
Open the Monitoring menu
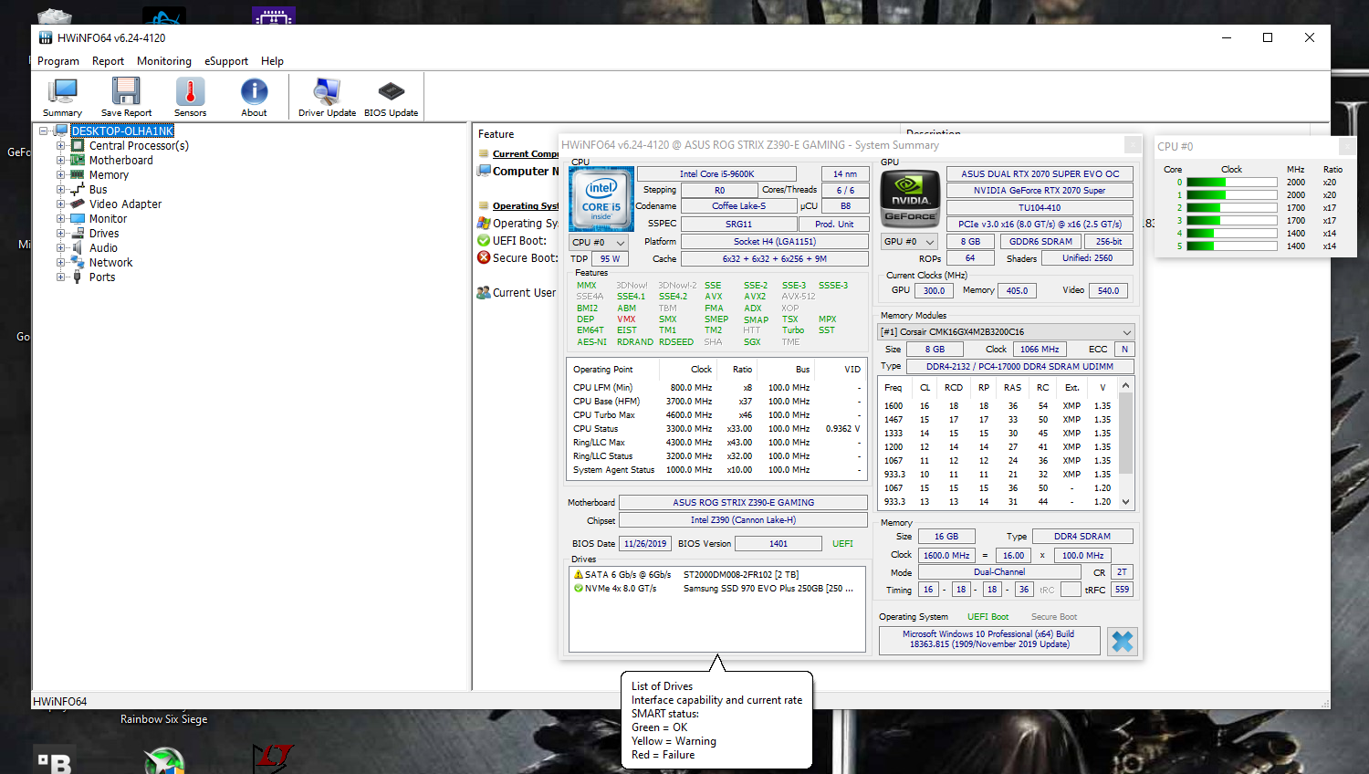[164, 61]
